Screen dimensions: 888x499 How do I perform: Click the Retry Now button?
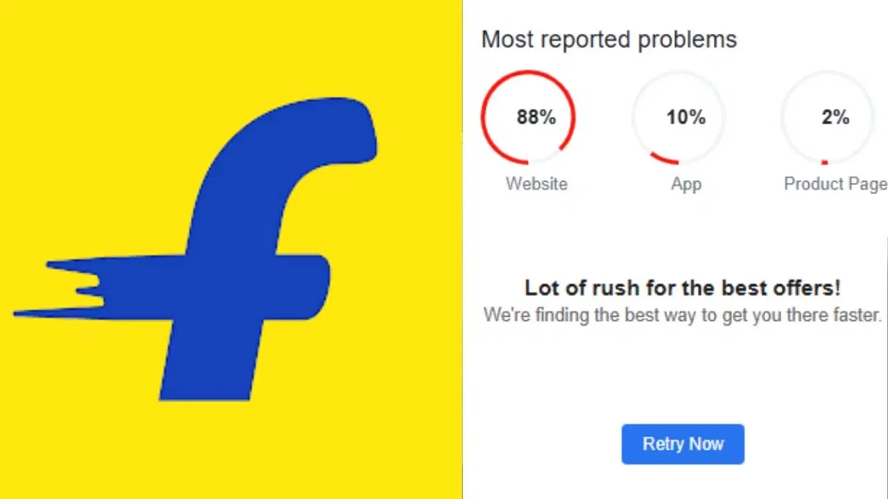pos(683,444)
